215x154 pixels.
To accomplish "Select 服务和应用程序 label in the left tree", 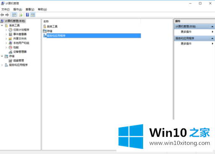I will coord(18,65).
